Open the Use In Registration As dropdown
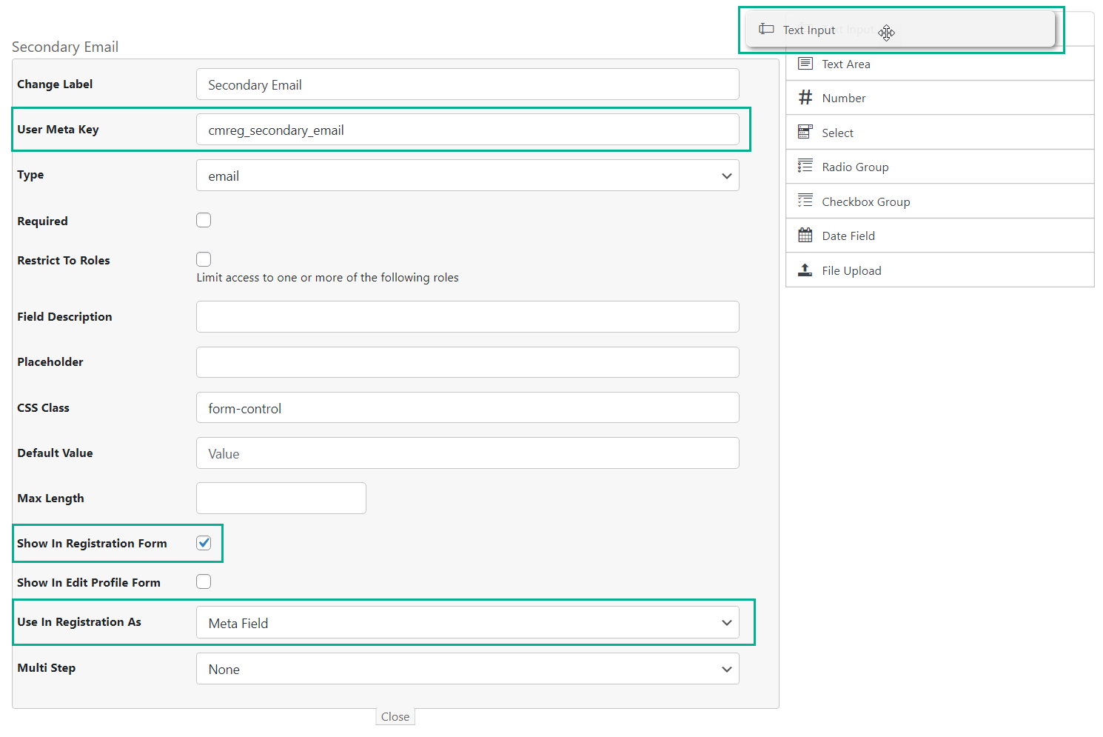The height and width of the screenshot is (737, 1103). pyautogui.click(x=468, y=623)
